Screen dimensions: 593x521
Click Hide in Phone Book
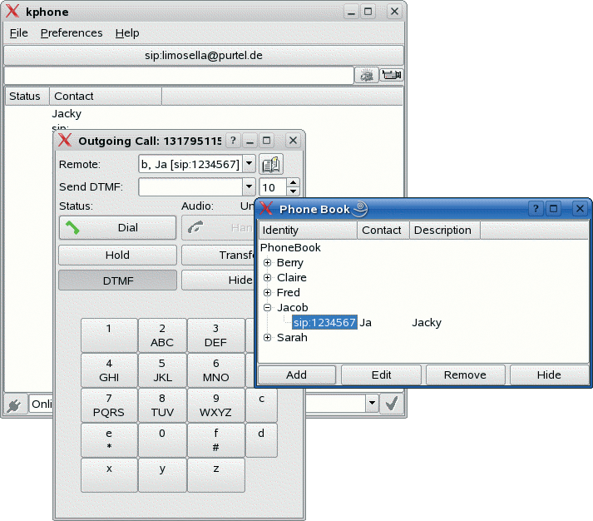tap(549, 375)
